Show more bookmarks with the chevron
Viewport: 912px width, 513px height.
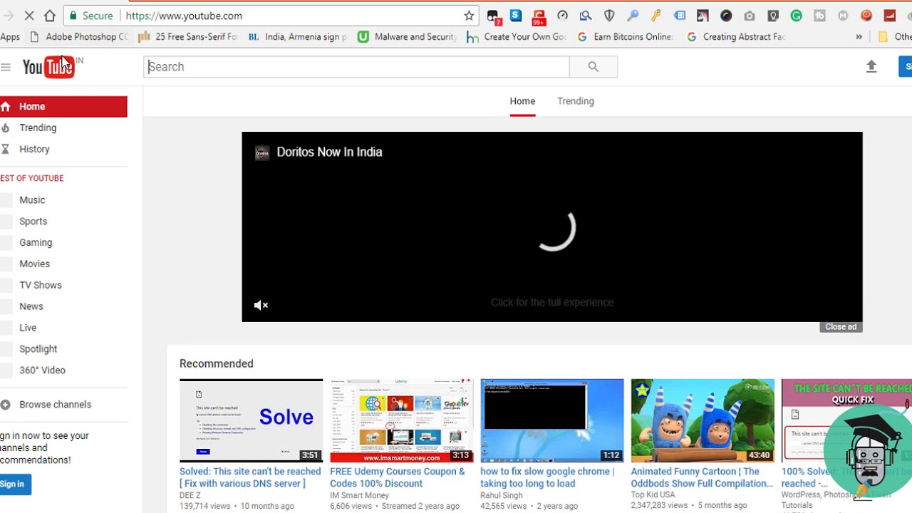[x=859, y=36]
